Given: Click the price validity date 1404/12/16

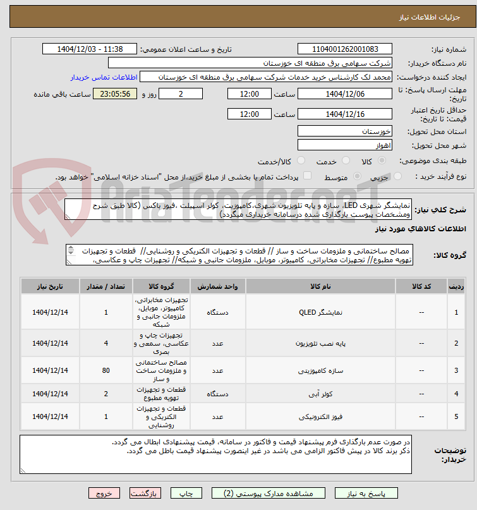Looking at the screenshot, I should (345, 114).
